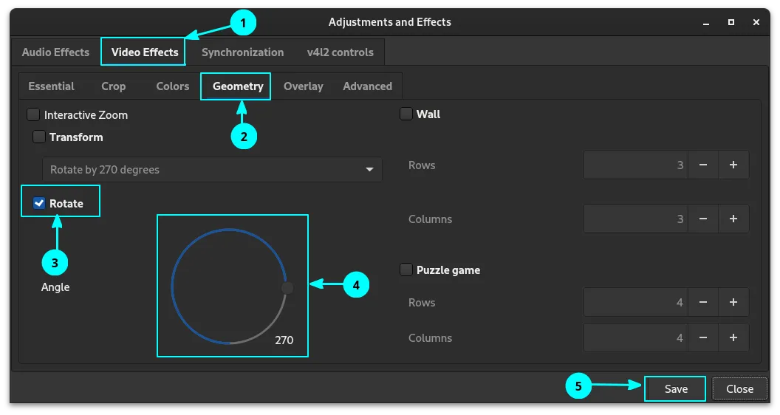Decrease Puzzle game Columns with minus
The image size is (780, 415).
[703, 338]
